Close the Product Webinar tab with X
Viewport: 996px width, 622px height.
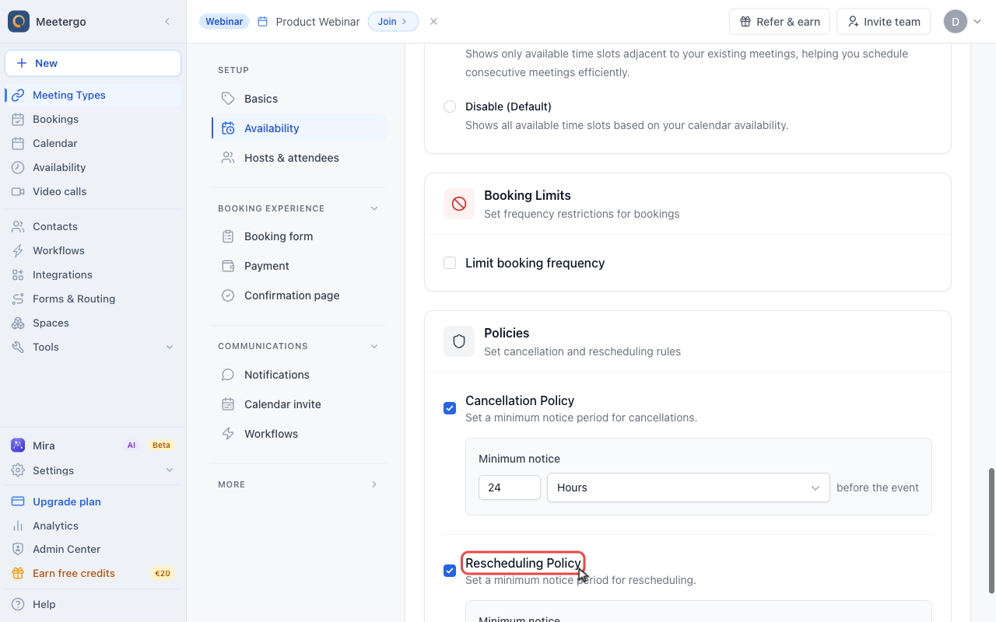click(434, 22)
